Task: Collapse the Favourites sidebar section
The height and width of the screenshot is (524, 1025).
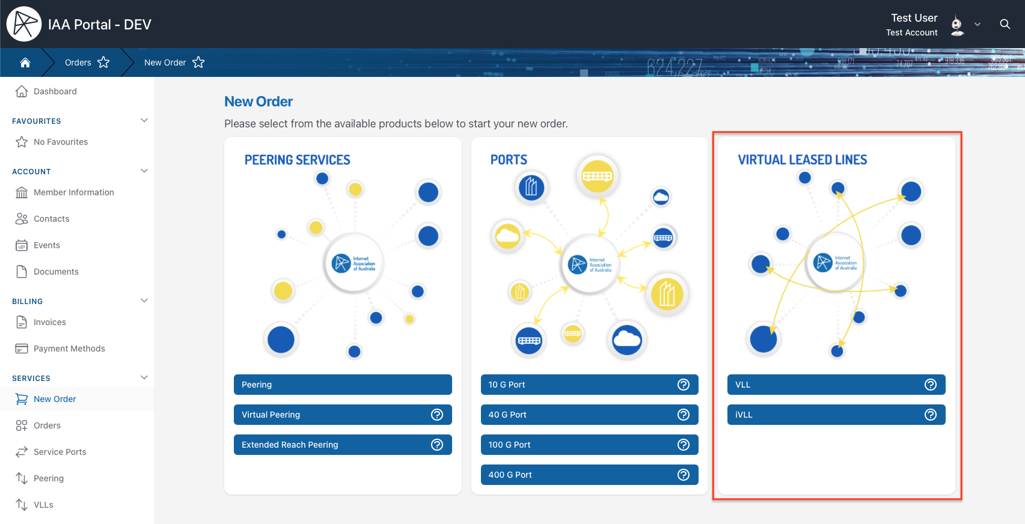Action: click(144, 120)
